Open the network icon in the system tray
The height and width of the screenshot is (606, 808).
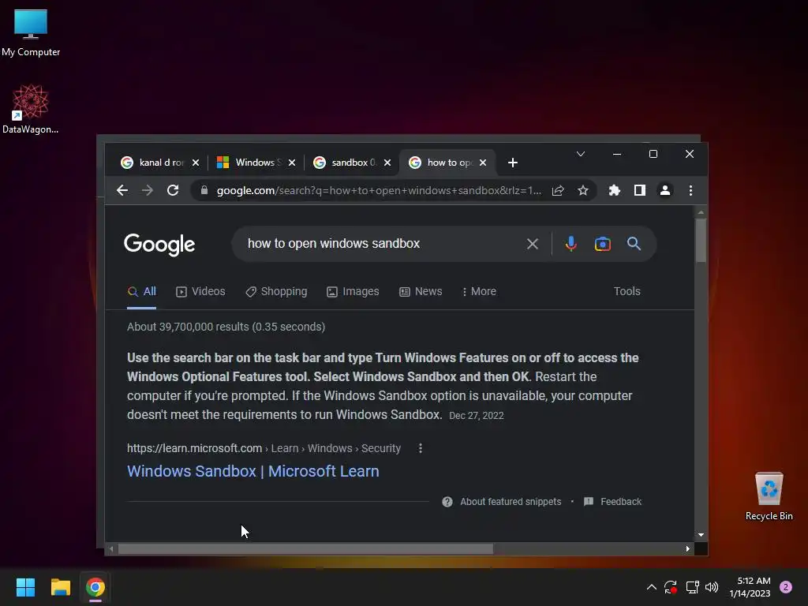point(692,587)
